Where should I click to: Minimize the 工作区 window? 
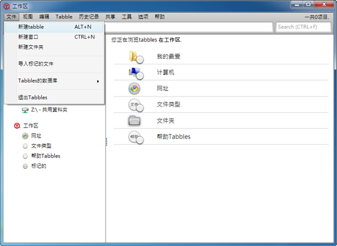pyautogui.click(x=297, y=4)
